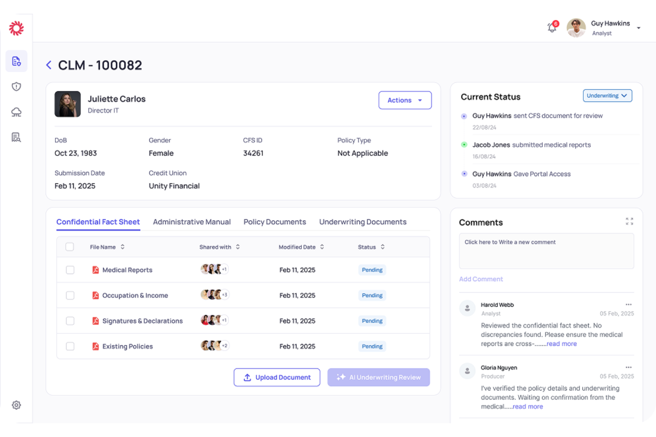Image resolution: width=656 pixels, height=437 pixels.
Task: Open the Actions dropdown
Action: point(404,100)
